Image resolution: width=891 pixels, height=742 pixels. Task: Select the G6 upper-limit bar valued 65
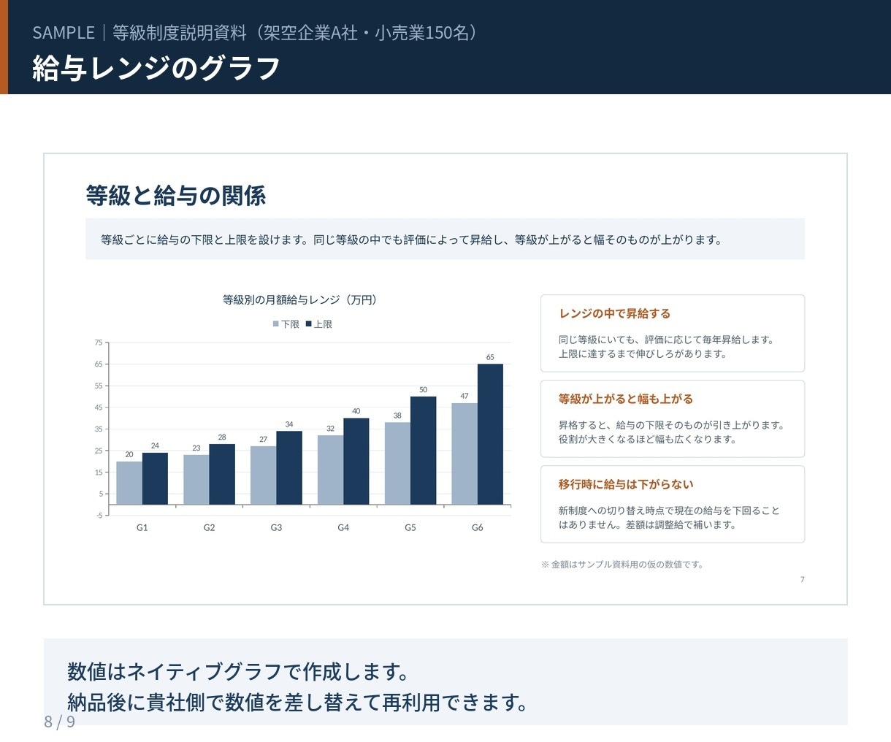491,434
